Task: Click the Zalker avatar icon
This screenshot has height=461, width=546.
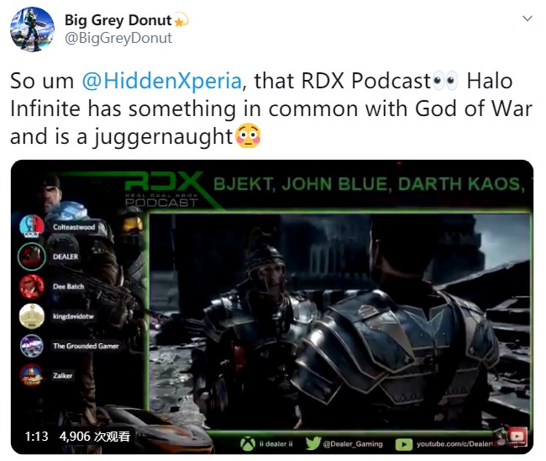Action: (32, 375)
